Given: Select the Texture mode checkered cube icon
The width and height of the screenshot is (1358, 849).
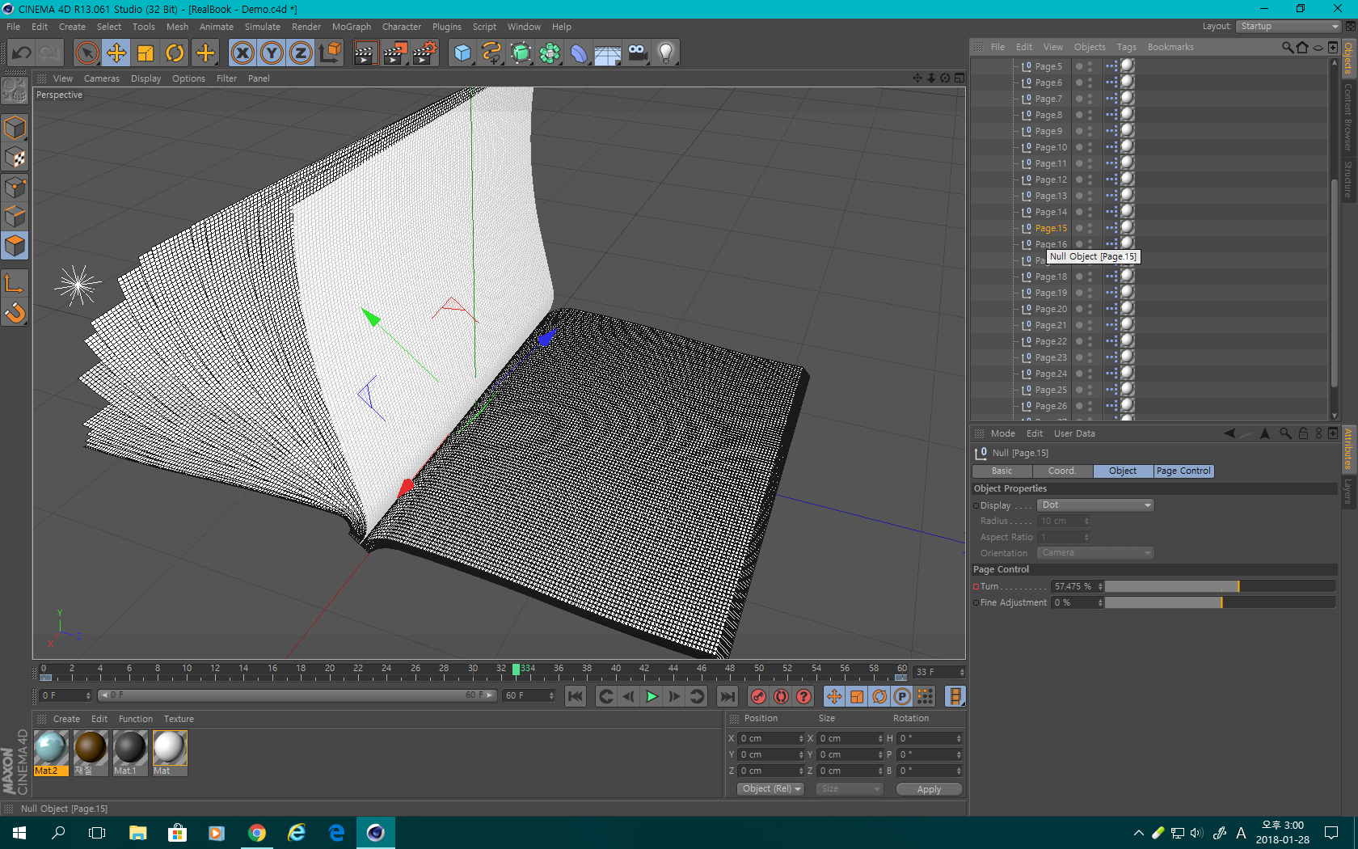Looking at the screenshot, I should tap(15, 158).
